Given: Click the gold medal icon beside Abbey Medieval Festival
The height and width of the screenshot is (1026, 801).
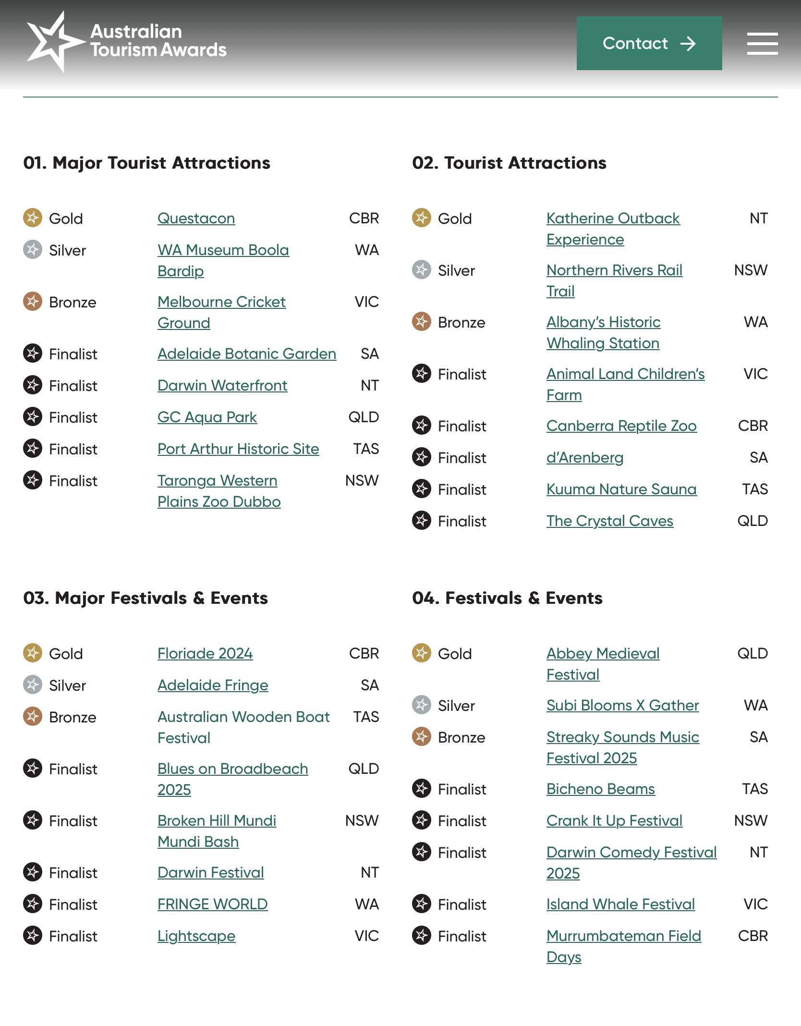Looking at the screenshot, I should tap(422, 653).
